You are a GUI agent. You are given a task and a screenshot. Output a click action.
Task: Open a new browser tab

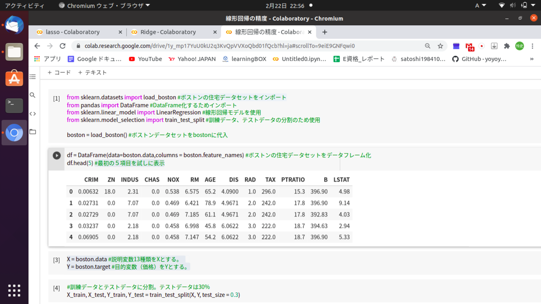(325, 32)
